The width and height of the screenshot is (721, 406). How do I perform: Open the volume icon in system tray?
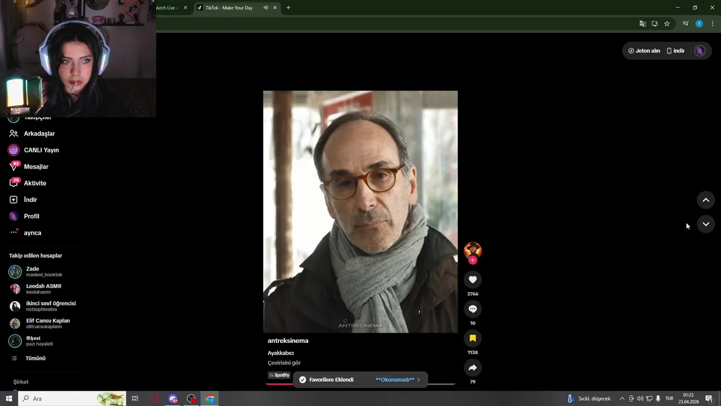click(x=640, y=399)
